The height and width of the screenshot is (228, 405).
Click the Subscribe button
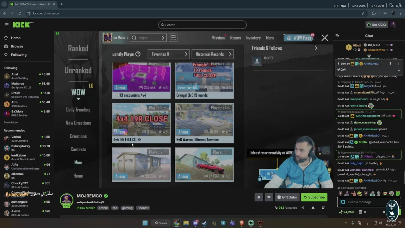(x=314, y=197)
